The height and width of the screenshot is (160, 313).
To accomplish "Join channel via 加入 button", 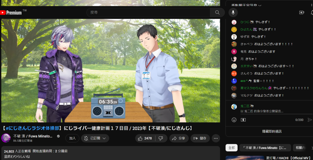I will click(72, 138).
